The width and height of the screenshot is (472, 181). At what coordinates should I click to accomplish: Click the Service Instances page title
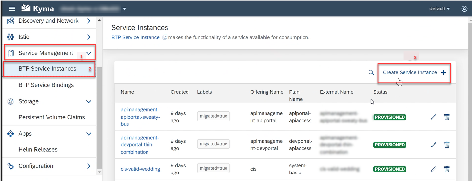140,28
